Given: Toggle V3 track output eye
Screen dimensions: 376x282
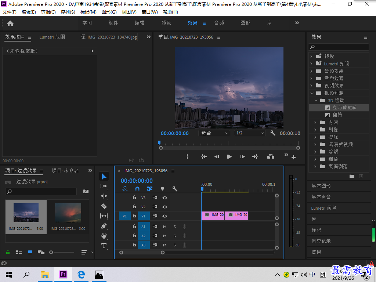Looking at the screenshot, I should tap(164, 198).
